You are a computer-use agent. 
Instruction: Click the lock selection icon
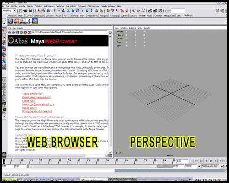pyautogui.click(x=97, y=11)
